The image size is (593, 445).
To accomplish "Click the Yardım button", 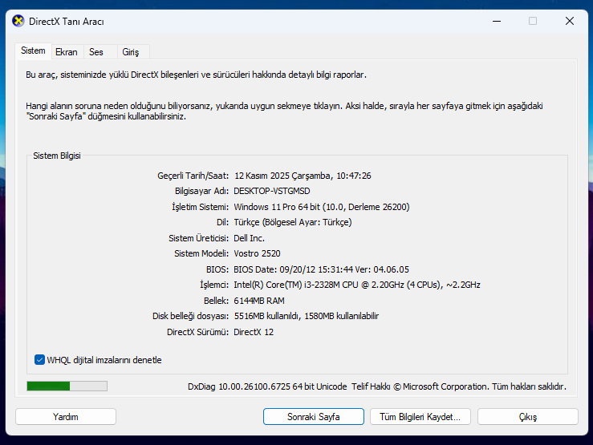I will (x=66, y=417).
